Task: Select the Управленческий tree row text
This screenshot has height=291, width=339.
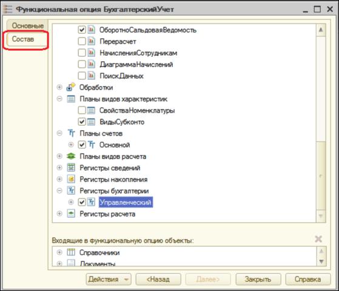Action: (126, 202)
